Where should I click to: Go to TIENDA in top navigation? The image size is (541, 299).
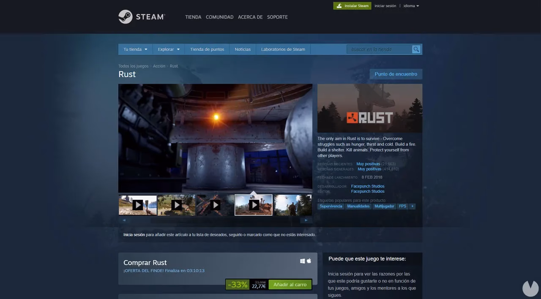[x=193, y=17]
